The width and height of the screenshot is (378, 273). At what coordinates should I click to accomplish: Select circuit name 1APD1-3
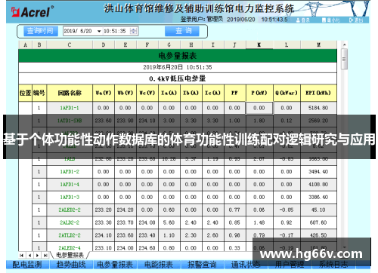(x=70, y=198)
